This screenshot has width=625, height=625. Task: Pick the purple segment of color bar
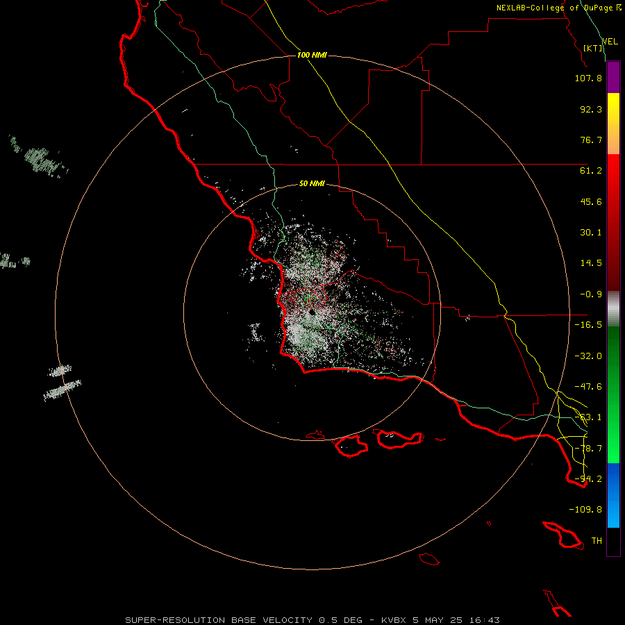[613, 77]
